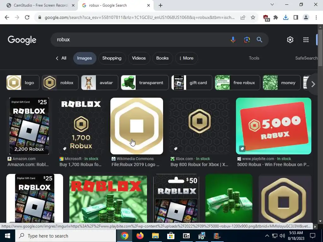
Task: Click the browser forward arrow
Action: pyautogui.click(x=17, y=18)
